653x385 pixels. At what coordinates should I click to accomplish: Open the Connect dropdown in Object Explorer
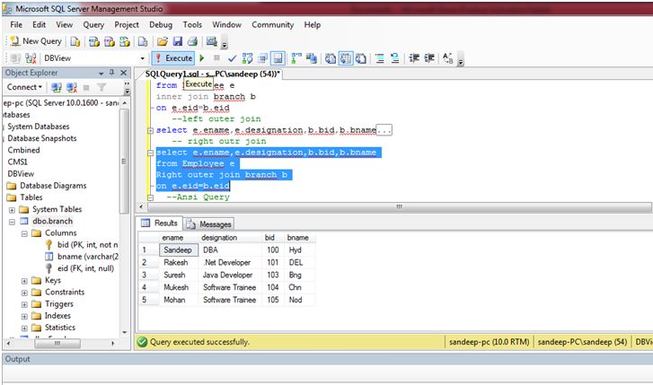(x=24, y=87)
